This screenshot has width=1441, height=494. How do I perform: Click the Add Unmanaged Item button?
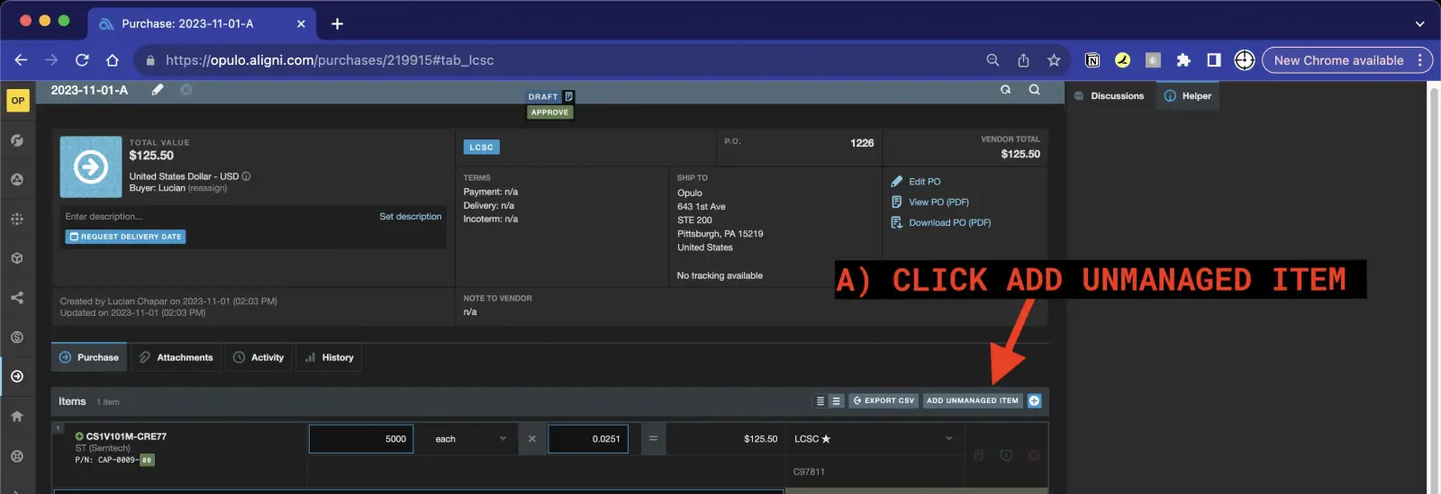coord(972,401)
